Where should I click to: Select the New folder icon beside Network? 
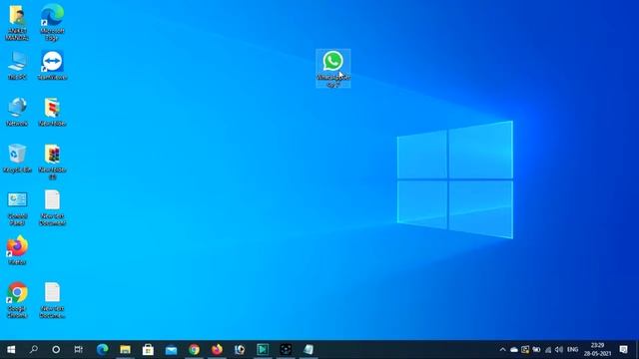pyautogui.click(x=52, y=112)
